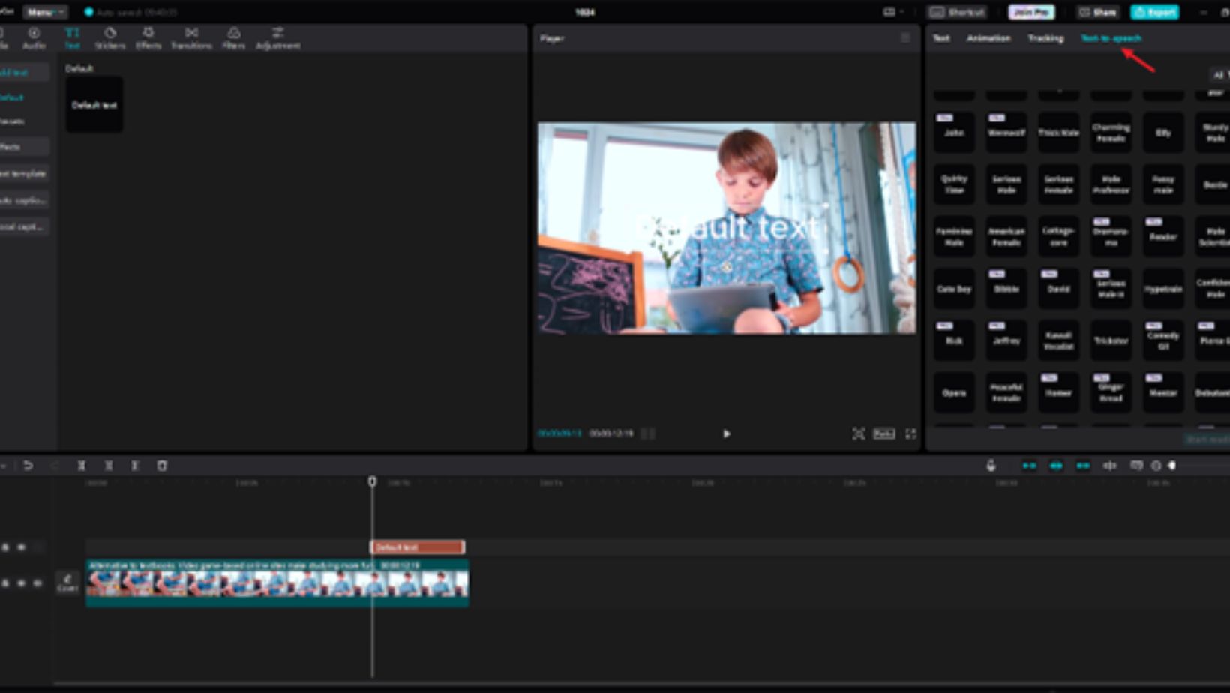Open the Shortcut panel
Viewport: 1230px width, 693px height.
[957, 12]
